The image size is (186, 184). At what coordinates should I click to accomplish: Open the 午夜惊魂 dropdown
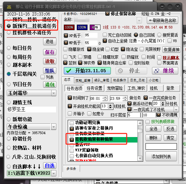pyautogui.click(x=53, y=127)
